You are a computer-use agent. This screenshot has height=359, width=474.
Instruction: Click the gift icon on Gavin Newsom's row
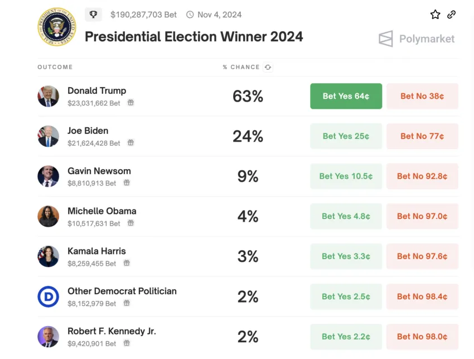[127, 184]
